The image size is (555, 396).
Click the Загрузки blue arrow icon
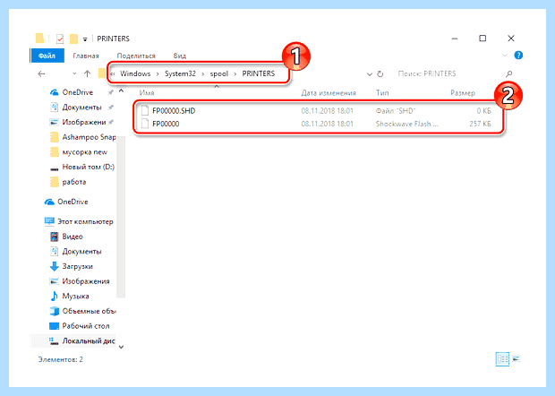(54, 266)
